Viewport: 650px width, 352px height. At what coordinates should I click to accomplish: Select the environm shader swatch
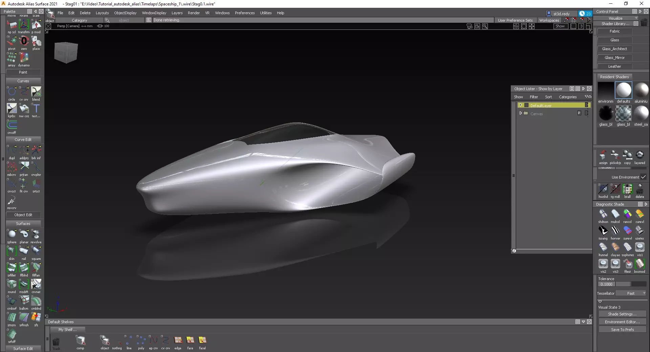tap(606, 90)
